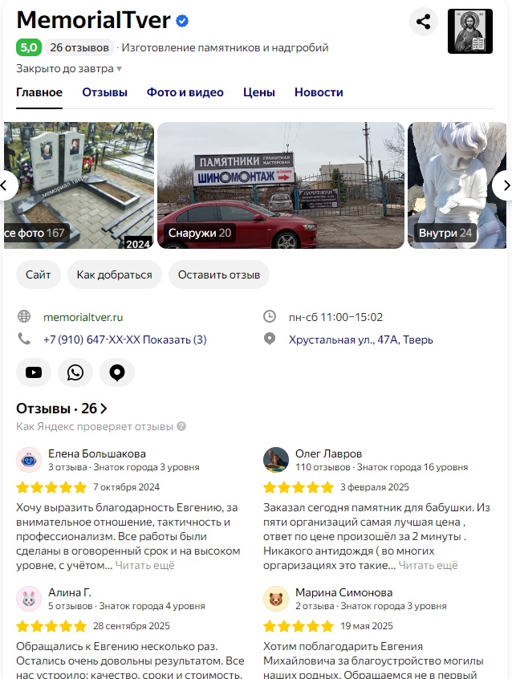Show previous photos with left arrow

(6, 185)
